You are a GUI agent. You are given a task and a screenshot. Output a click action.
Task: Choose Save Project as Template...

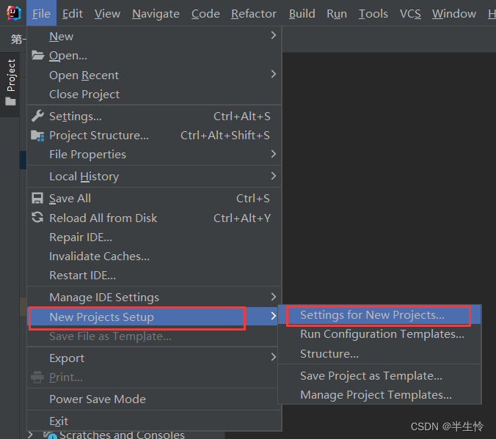click(379, 376)
